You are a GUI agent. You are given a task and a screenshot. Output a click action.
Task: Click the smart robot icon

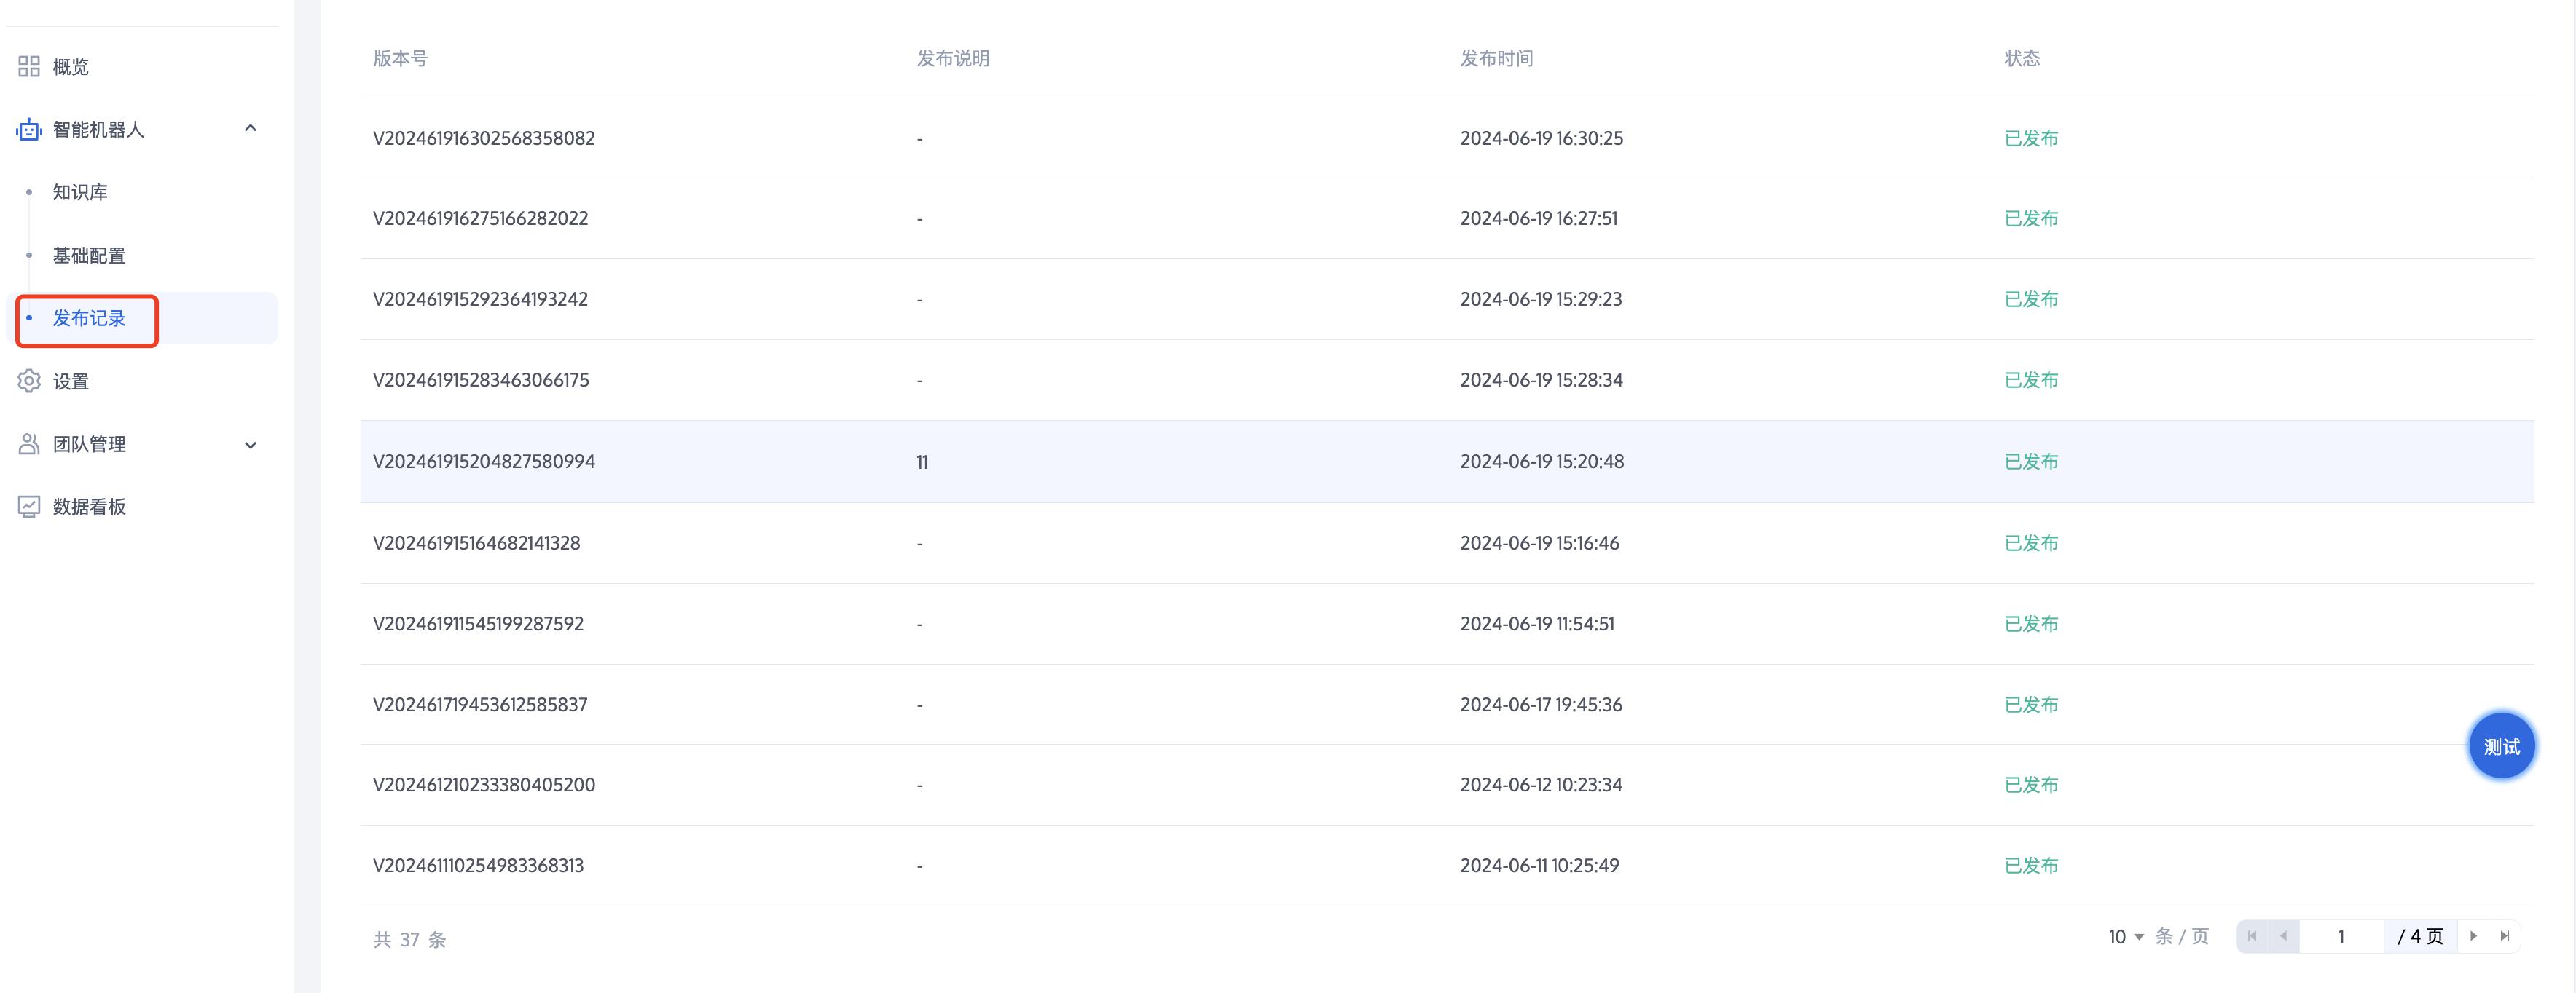coord(29,130)
